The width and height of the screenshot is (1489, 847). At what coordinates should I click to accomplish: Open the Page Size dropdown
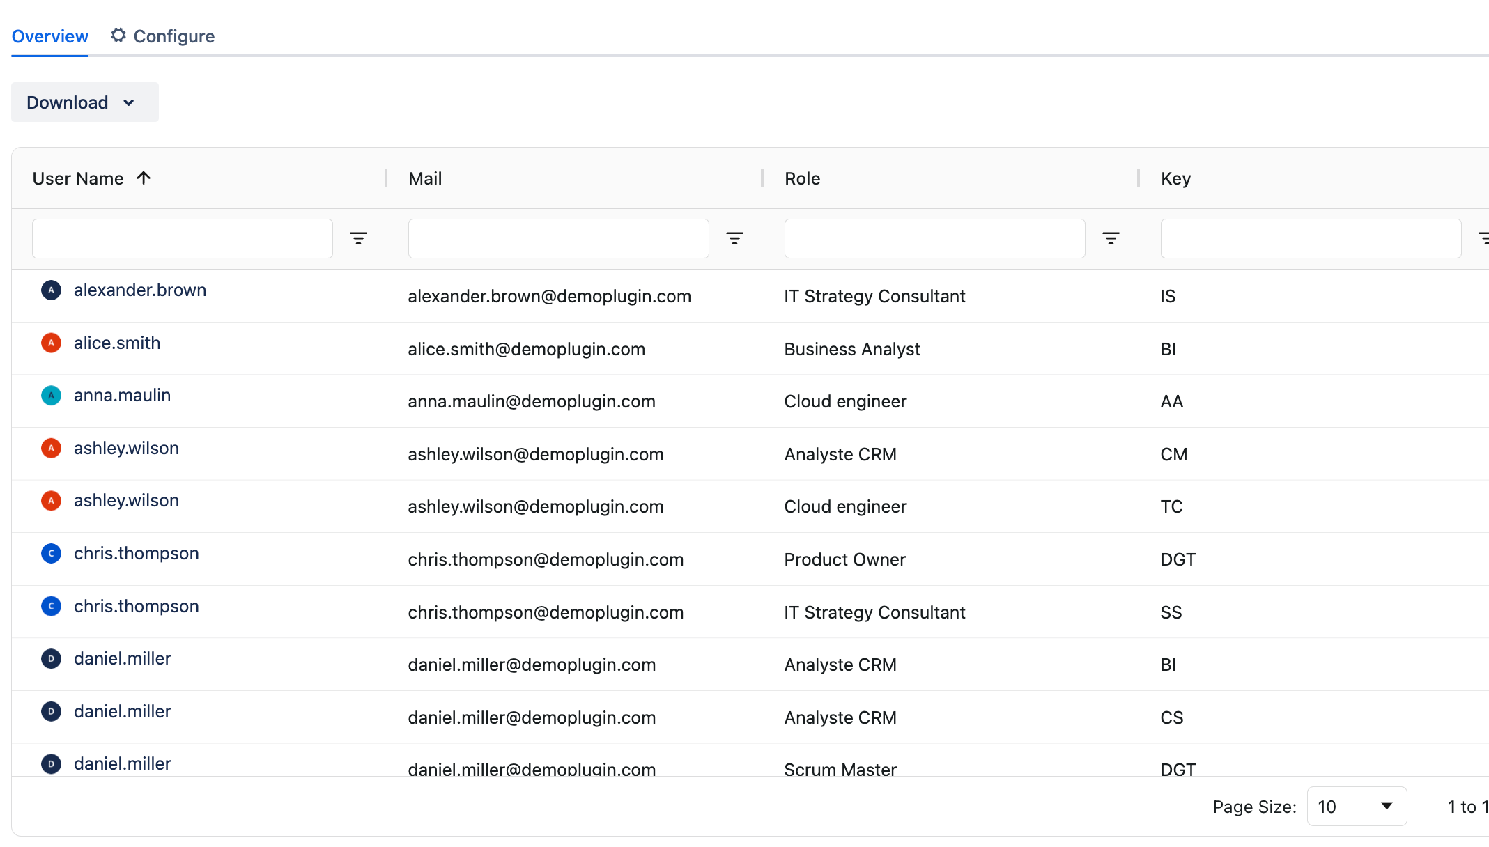click(1356, 807)
